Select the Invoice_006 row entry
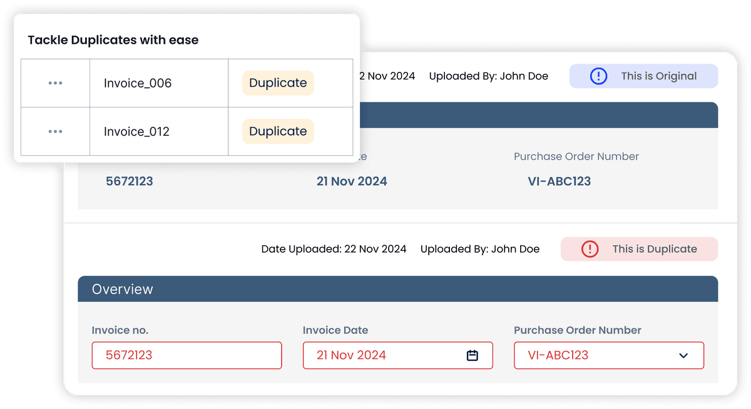Viewport: 751px width, 409px height. pos(138,83)
